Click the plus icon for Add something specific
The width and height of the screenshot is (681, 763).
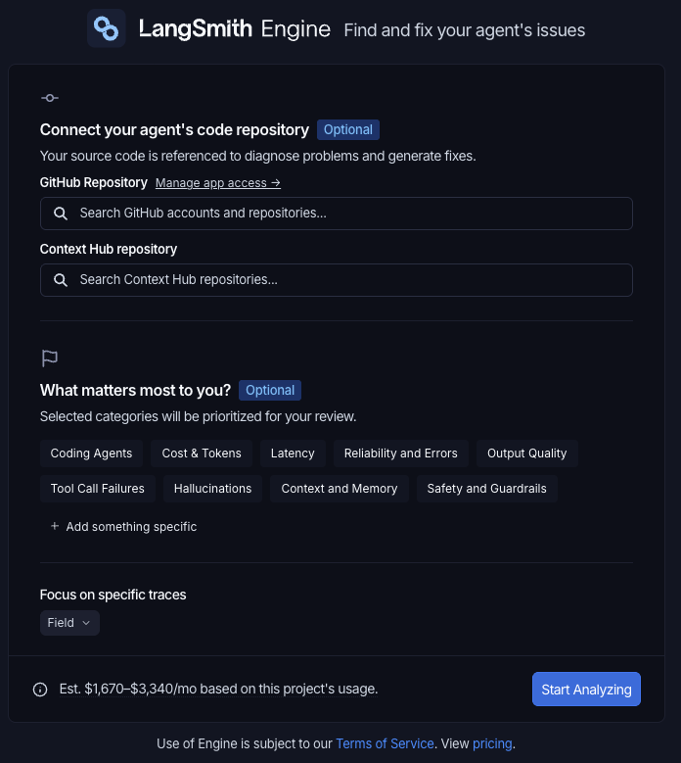(55, 526)
